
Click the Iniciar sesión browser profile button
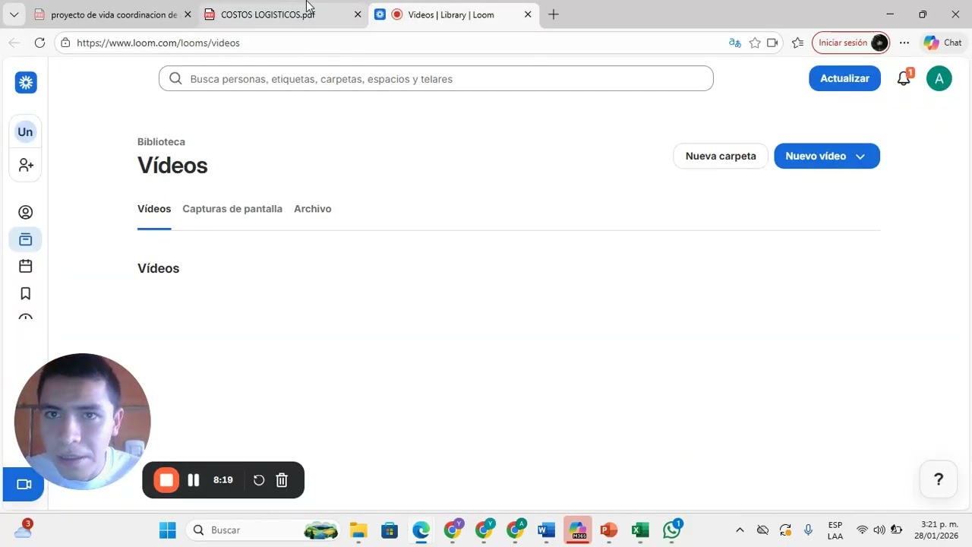click(850, 43)
